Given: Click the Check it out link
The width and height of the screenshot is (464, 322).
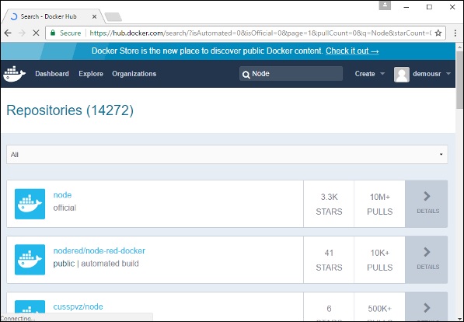Looking at the screenshot, I should 352,51.
